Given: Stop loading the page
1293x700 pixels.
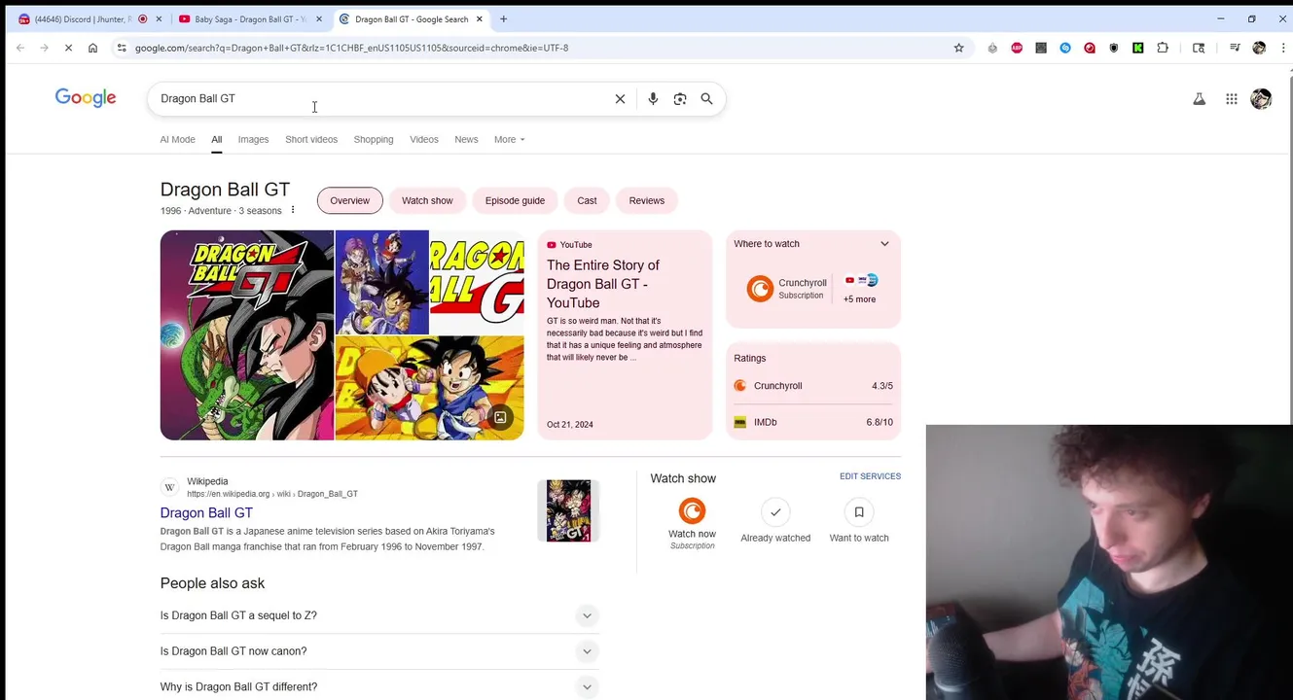Looking at the screenshot, I should tap(68, 48).
